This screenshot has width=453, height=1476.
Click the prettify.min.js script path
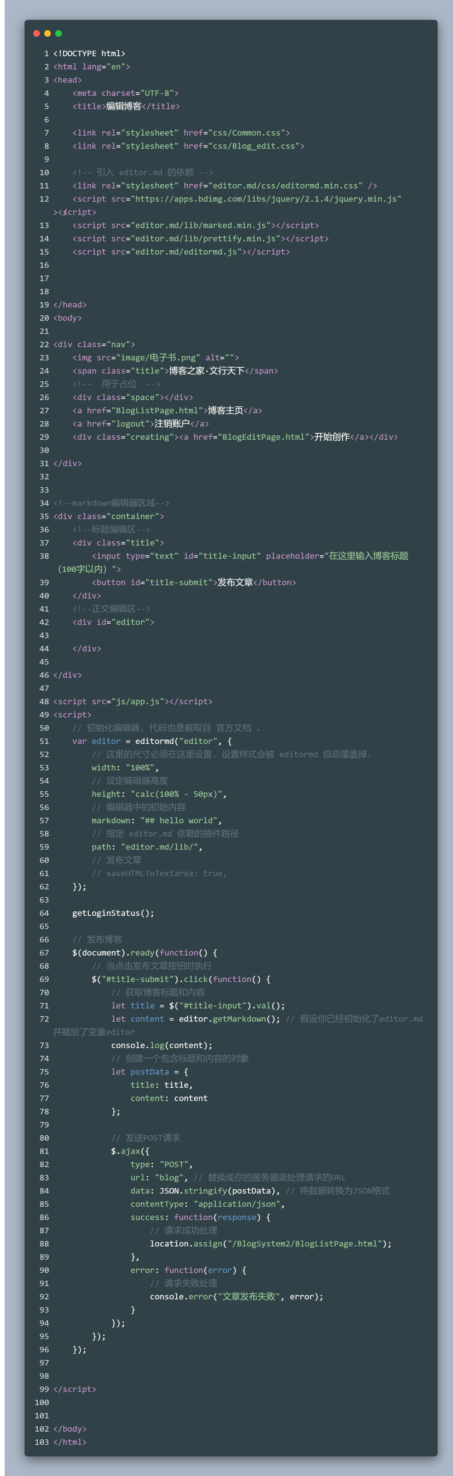(x=205, y=238)
